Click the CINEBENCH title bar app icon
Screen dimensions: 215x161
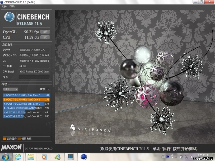[2, 2]
